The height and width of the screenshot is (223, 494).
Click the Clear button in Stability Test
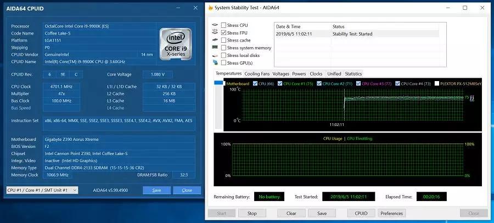291,213
